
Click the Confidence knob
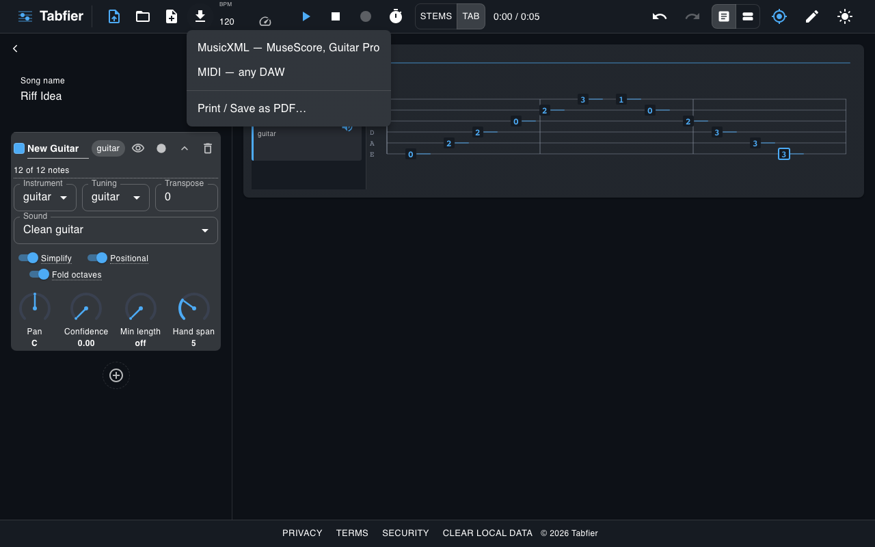click(x=86, y=308)
